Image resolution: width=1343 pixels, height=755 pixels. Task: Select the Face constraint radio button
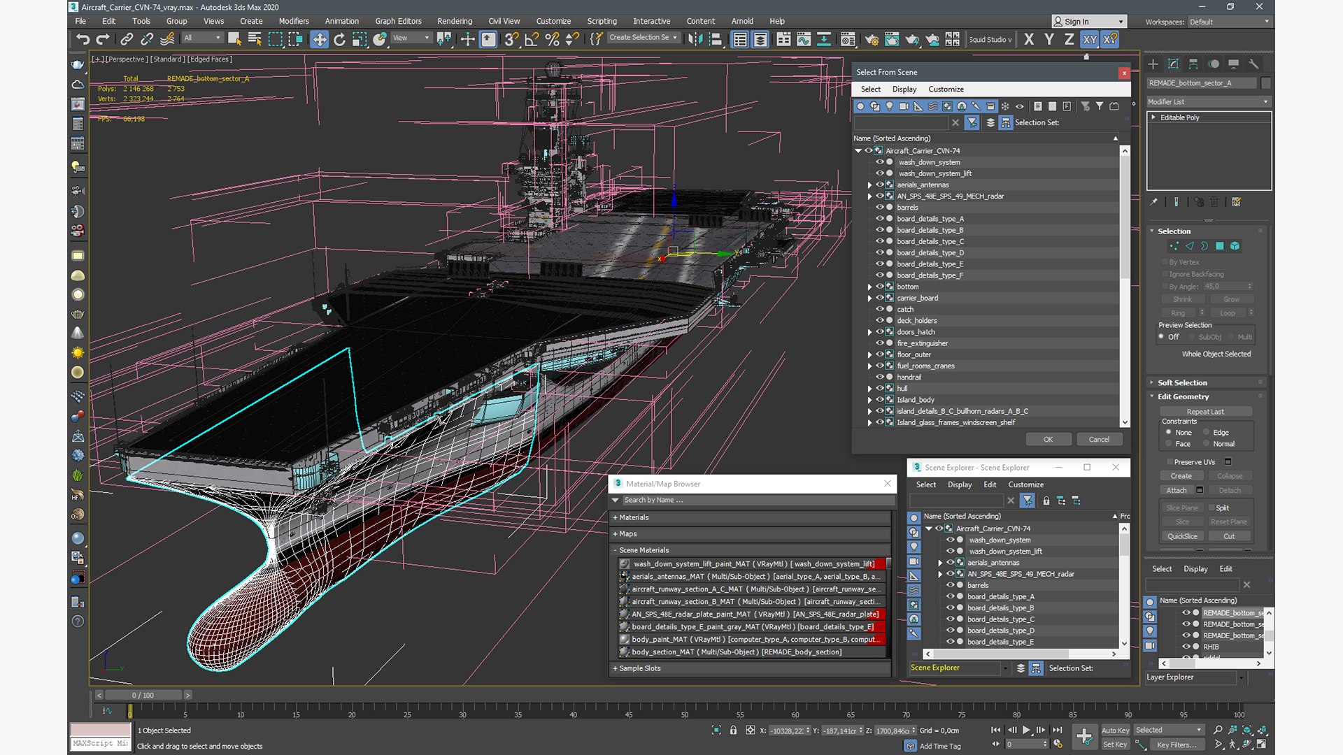(x=1168, y=444)
